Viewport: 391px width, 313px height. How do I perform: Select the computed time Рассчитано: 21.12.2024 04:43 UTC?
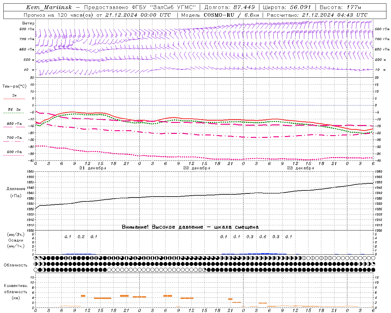(x=317, y=15)
